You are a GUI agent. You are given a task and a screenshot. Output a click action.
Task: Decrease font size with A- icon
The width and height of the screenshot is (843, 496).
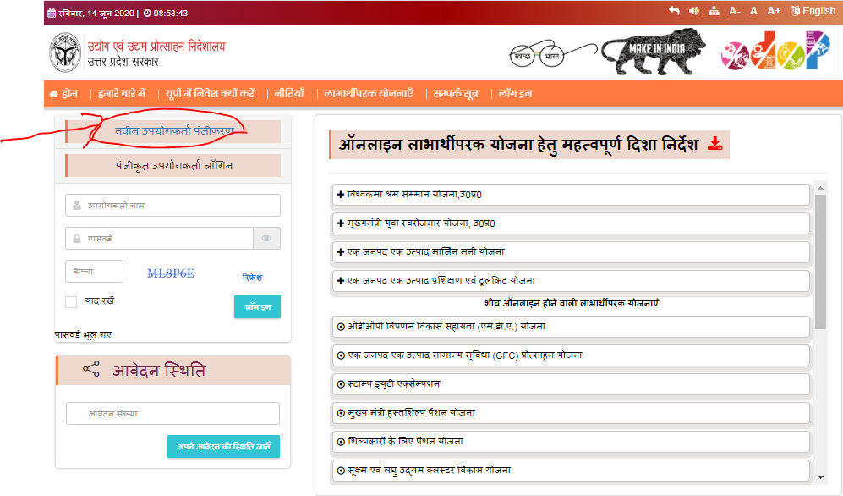pos(735,11)
